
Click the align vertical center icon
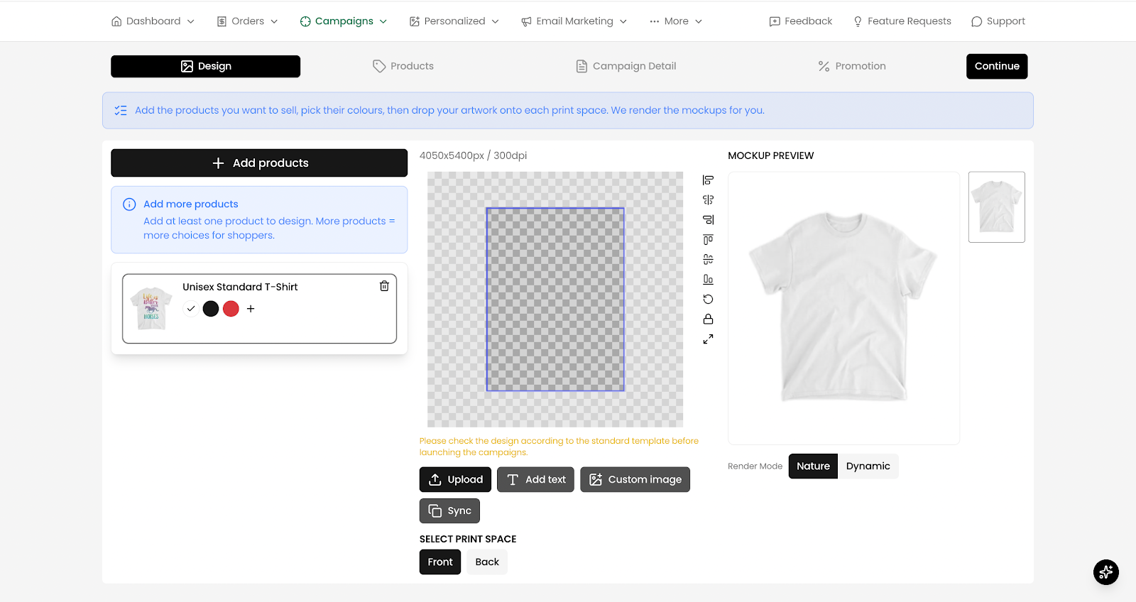pos(708,260)
